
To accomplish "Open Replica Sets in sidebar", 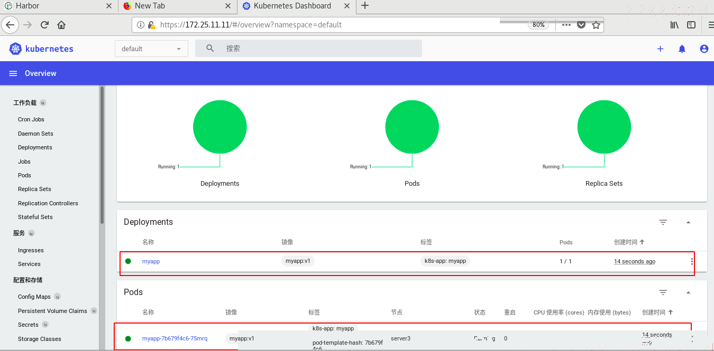I will tap(34, 189).
